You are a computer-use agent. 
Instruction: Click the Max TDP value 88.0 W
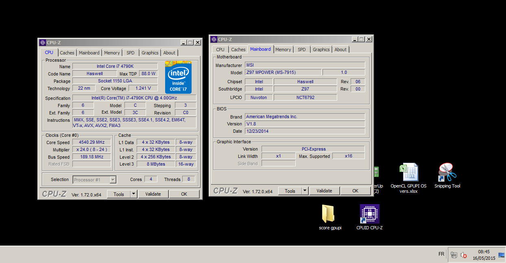[x=148, y=73]
